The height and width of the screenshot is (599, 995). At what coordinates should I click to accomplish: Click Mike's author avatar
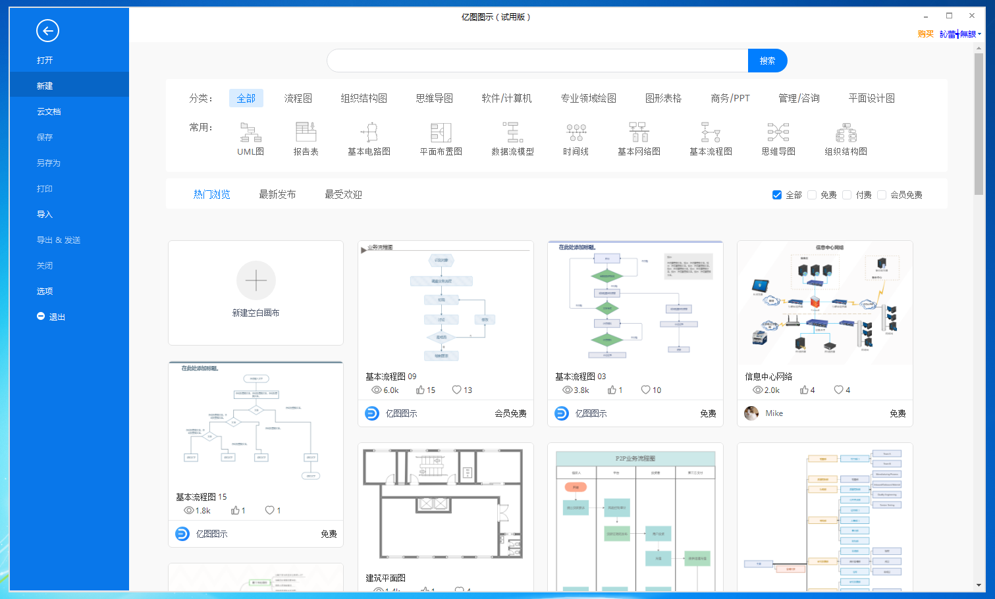[751, 413]
